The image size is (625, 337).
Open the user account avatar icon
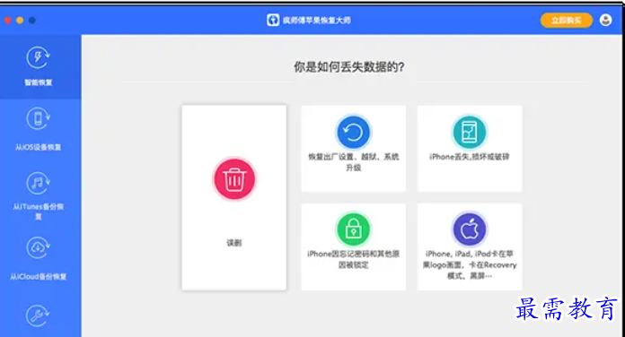coord(605,20)
